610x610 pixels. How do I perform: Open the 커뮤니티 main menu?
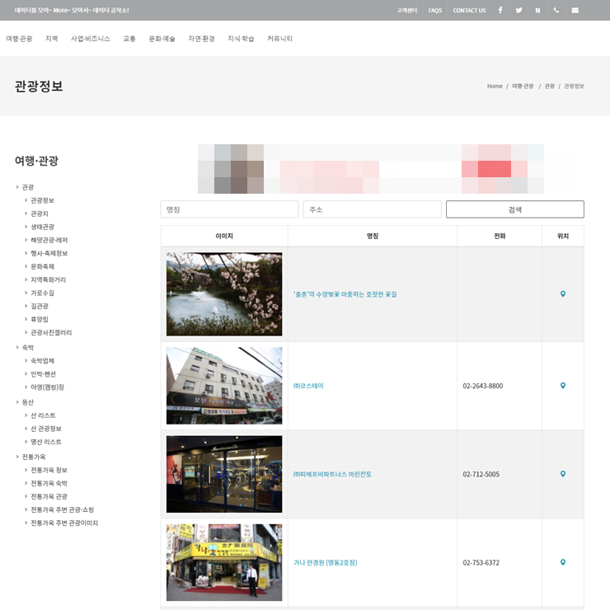279,39
